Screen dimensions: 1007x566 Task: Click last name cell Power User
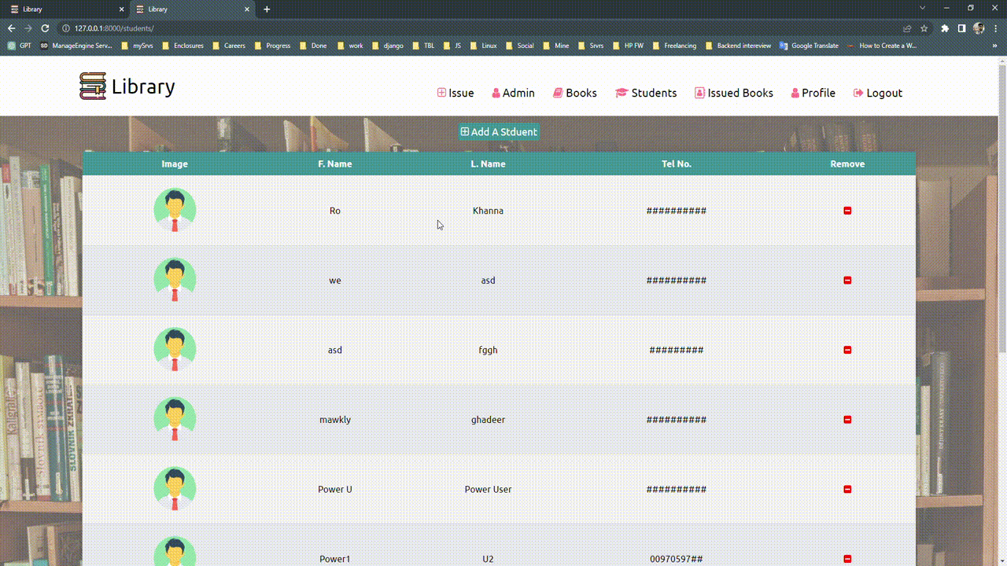488,489
